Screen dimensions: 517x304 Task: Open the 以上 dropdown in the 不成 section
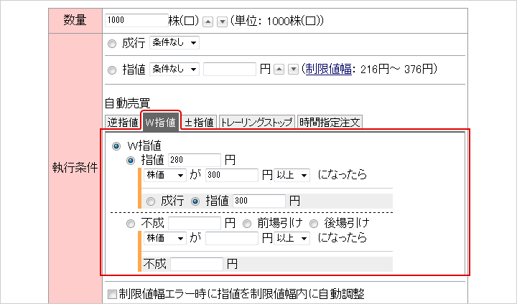[292, 238]
